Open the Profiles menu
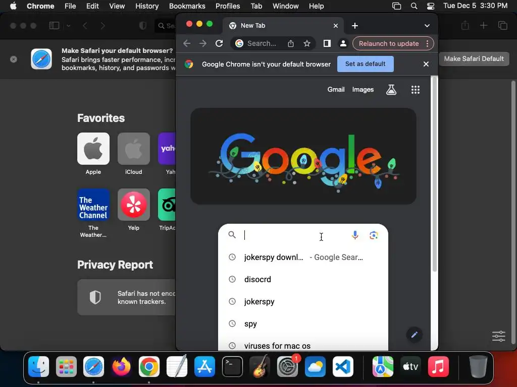The height and width of the screenshot is (387, 517). 228,6
